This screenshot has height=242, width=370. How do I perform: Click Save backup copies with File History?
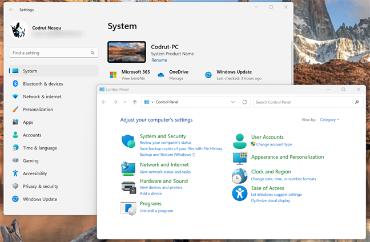point(181,148)
